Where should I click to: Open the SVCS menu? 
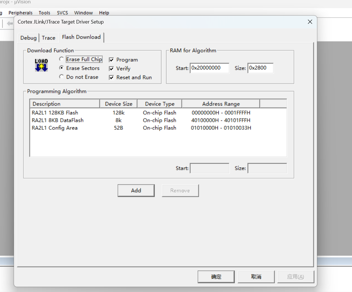click(x=62, y=13)
